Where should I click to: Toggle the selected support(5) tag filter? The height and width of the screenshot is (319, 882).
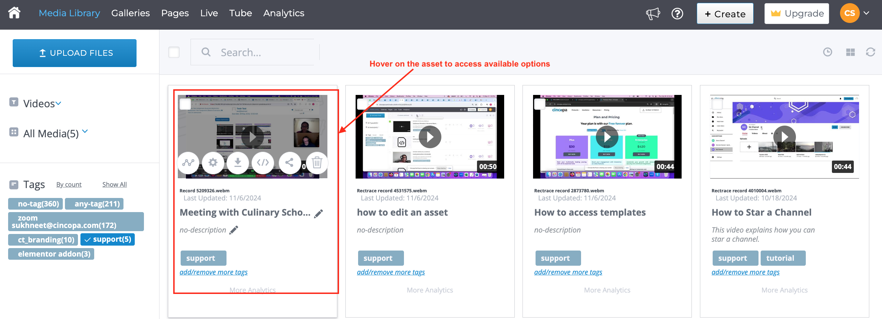[x=108, y=239]
